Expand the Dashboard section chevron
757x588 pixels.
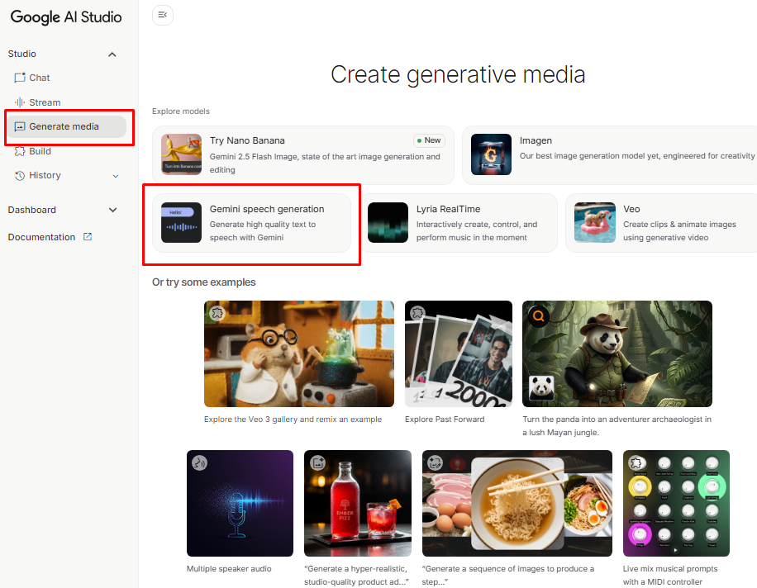(x=112, y=210)
